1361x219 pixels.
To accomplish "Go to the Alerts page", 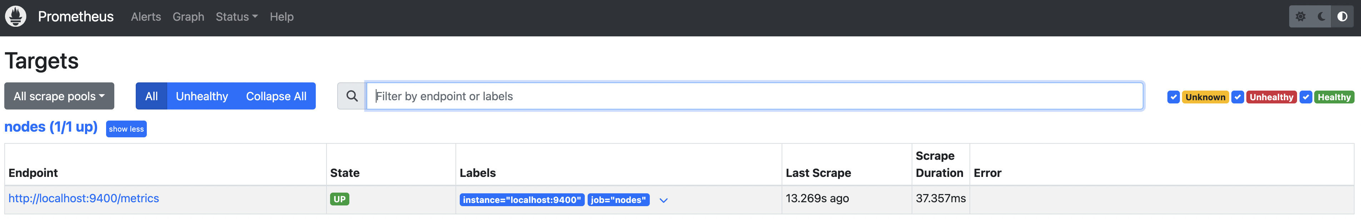I will click(146, 17).
